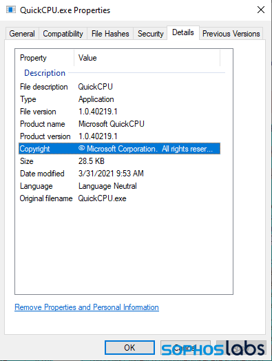Select the File Hashes tab
The height and width of the screenshot is (361, 272).
[110, 34]
